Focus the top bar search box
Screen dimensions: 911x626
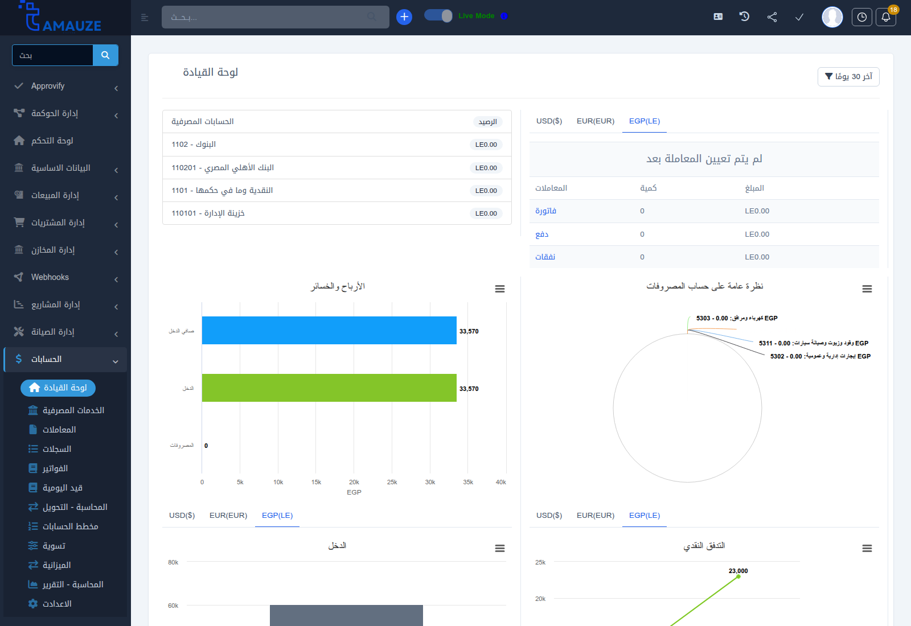pyautogui.click(x=276, y=17)
